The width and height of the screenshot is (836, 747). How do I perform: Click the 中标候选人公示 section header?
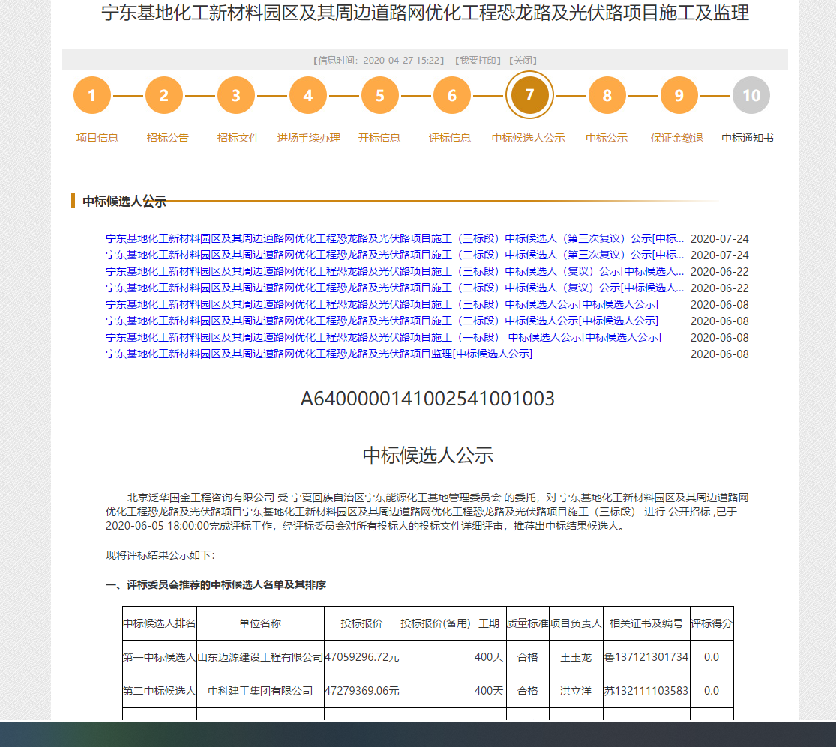(124, 201)
